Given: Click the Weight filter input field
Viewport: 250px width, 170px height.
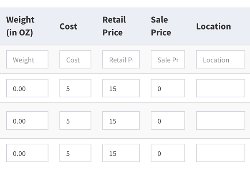Looking at the screenshot, I should pos(27,59).
